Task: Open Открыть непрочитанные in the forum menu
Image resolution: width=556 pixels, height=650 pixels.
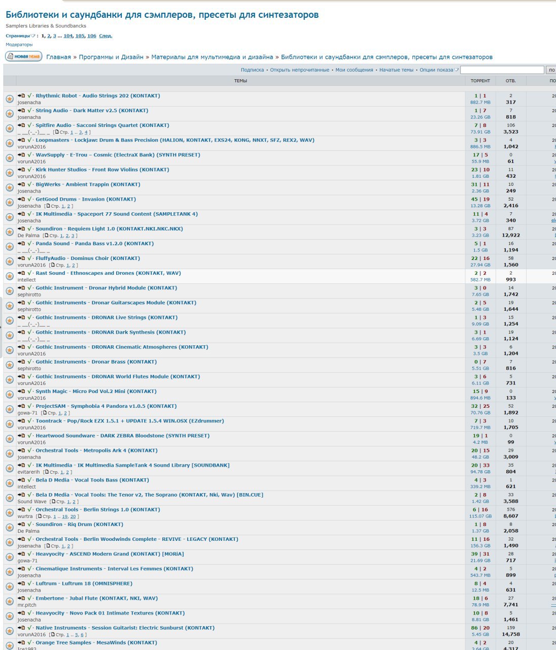Action: [299, 70]
